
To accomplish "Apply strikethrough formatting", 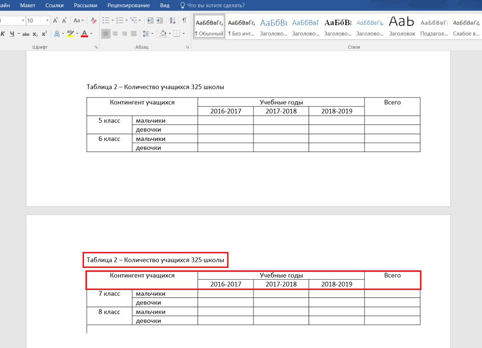I will point(26,34).
